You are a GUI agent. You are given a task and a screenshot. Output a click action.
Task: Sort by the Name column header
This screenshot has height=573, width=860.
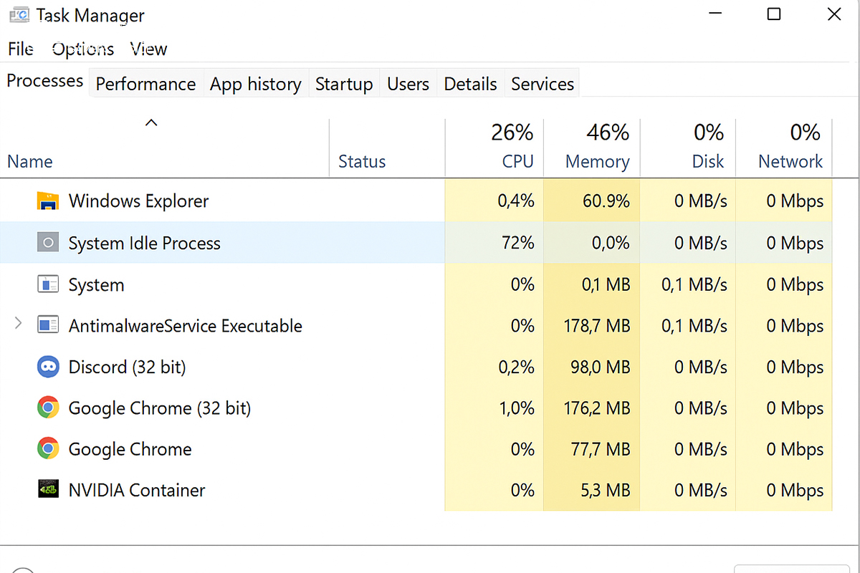coord(30,161)
